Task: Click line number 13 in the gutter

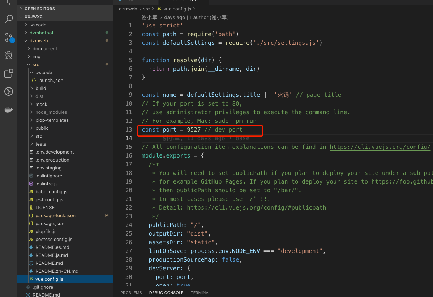Action: 129,129
